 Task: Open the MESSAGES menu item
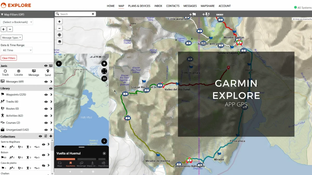point(190,6)
